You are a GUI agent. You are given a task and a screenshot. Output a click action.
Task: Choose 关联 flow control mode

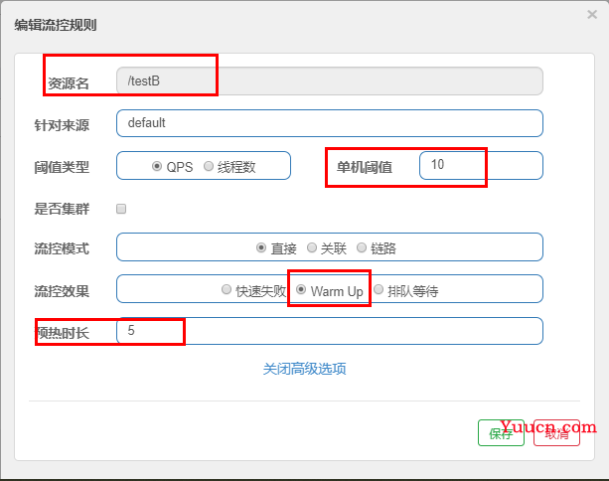point(312,247)
